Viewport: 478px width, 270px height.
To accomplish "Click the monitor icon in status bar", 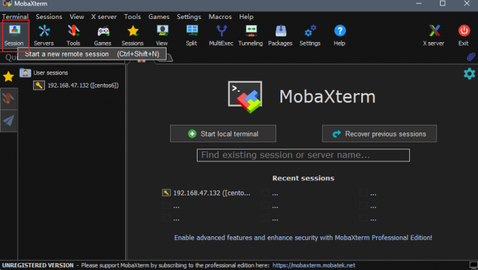I will coord(473,265).
